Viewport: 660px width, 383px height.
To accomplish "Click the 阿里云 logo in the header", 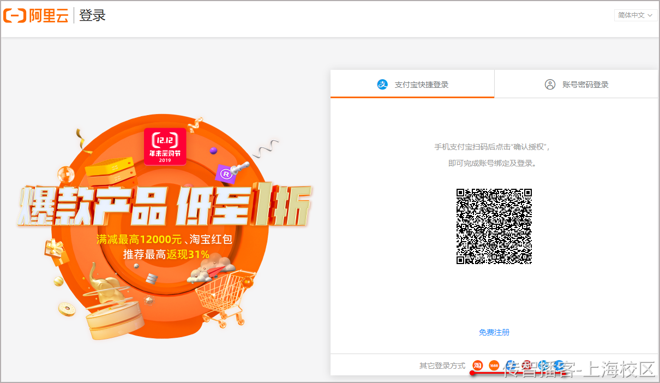I will coord(35,15).
